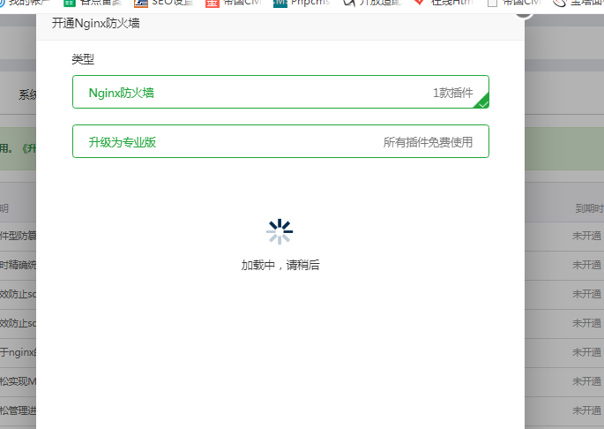604x429 pixels.
Task: Click the red 在线Html bookmark favicon
Action: coord(419,3)
